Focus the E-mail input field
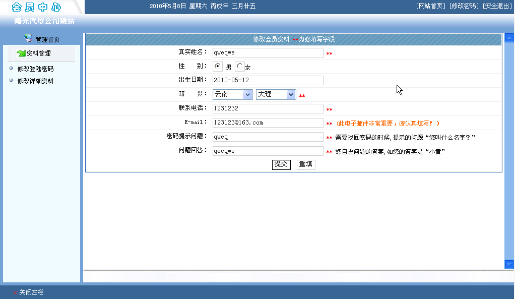 coord(268,123)
